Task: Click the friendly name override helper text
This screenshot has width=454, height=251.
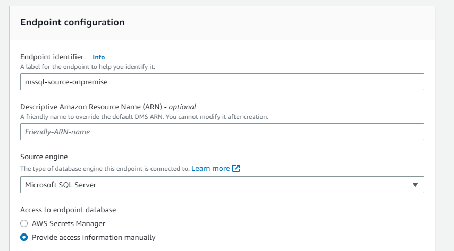Action: 144,116
